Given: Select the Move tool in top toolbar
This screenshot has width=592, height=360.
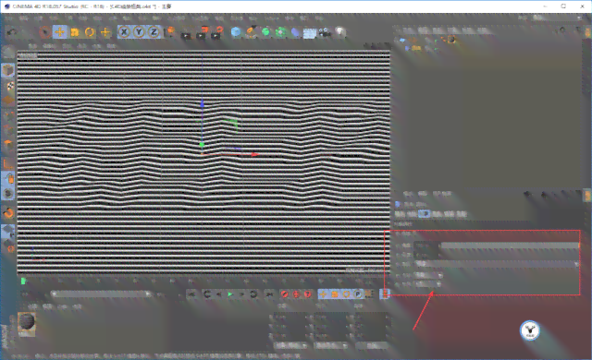Looking at the screenshot, I should tap(59, 32).
